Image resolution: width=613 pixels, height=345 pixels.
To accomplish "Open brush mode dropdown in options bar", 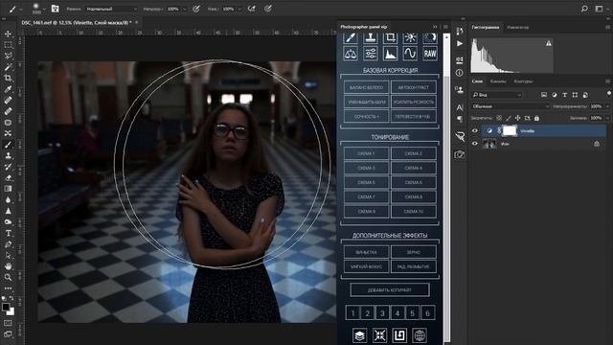I will (111, 9).
